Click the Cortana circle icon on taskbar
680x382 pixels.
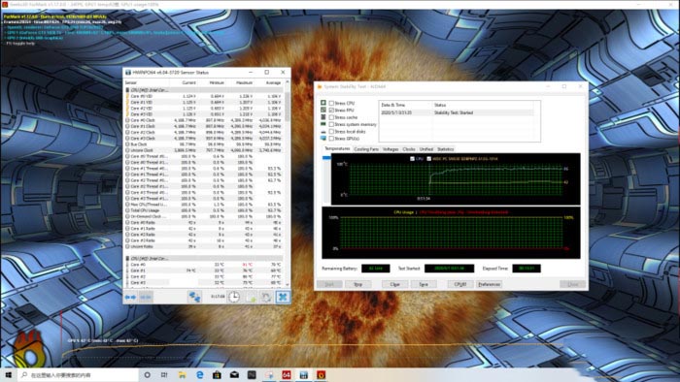[147, 374]
